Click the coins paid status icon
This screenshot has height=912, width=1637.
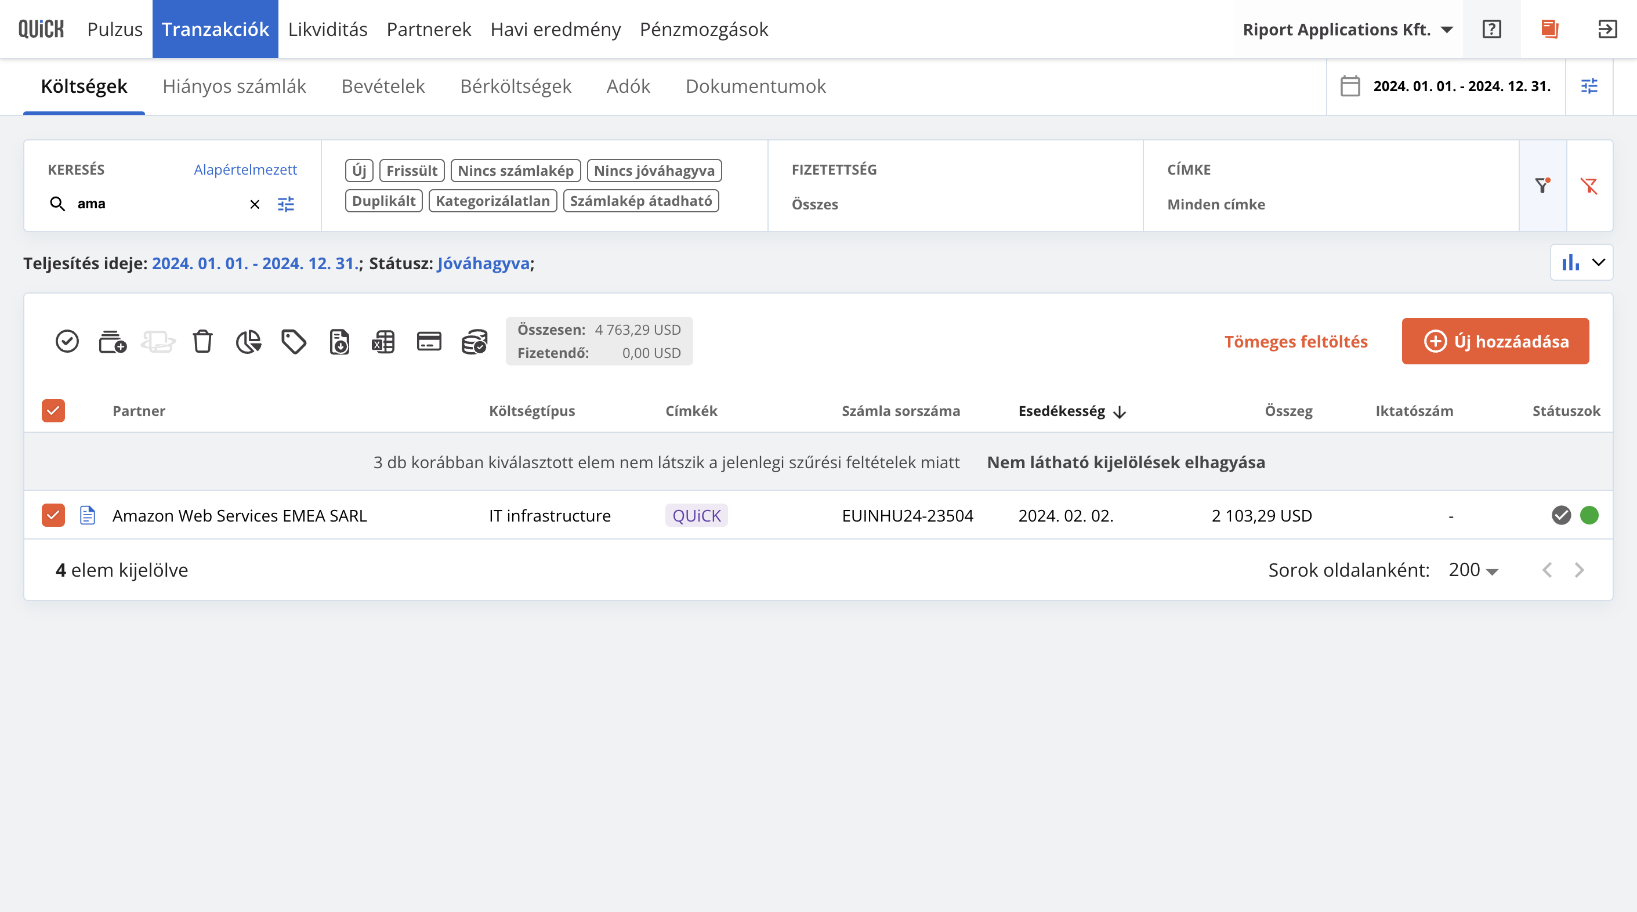coord(475,341)
